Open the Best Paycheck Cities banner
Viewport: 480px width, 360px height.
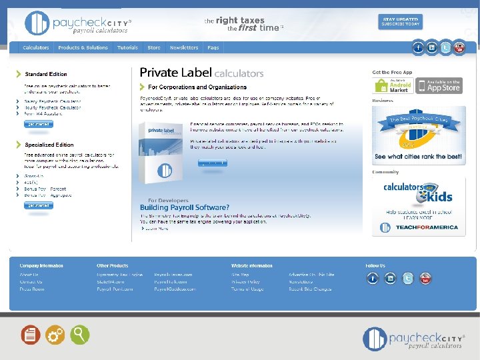point(419,135)
